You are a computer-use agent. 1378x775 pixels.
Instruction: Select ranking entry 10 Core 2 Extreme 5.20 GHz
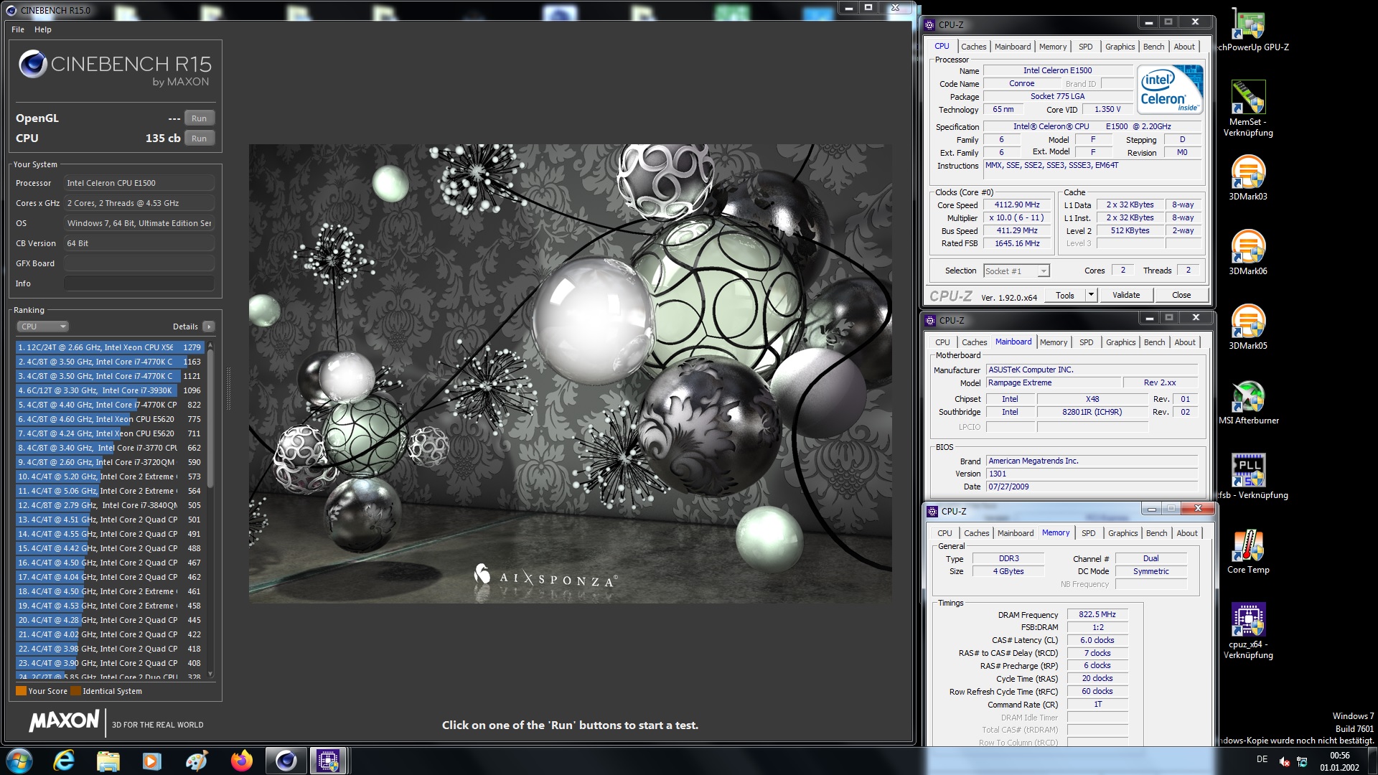pyautogui.click(x=111, y=476)
